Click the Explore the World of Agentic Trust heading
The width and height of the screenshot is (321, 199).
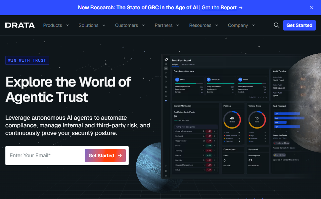tap(68, 90)
